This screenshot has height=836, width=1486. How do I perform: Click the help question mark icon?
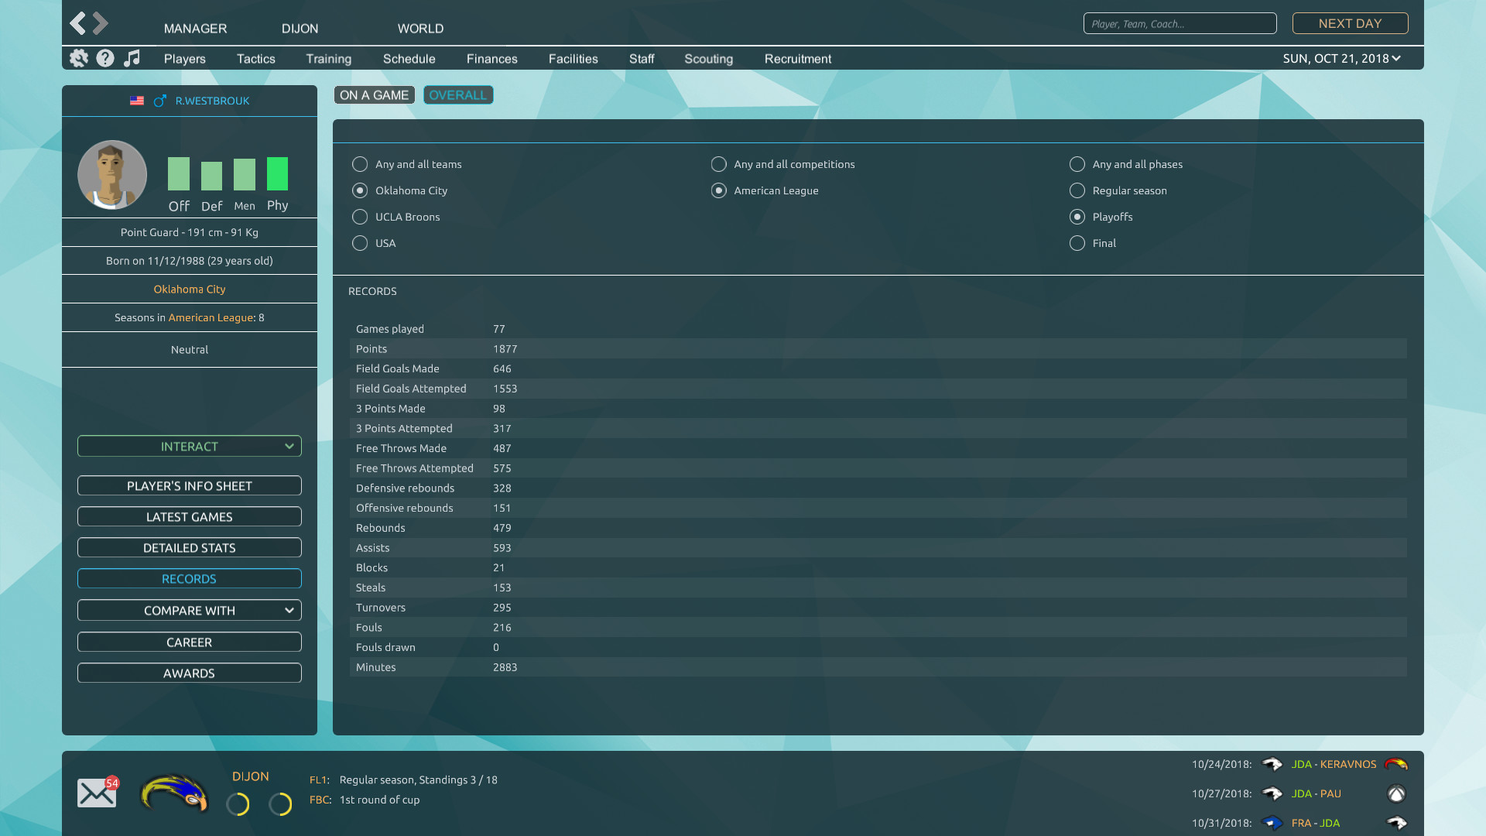[x=105, y=58]
